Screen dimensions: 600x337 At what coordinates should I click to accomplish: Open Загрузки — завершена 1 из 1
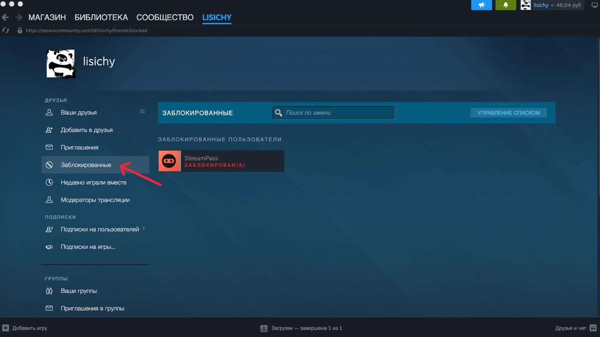307,328
